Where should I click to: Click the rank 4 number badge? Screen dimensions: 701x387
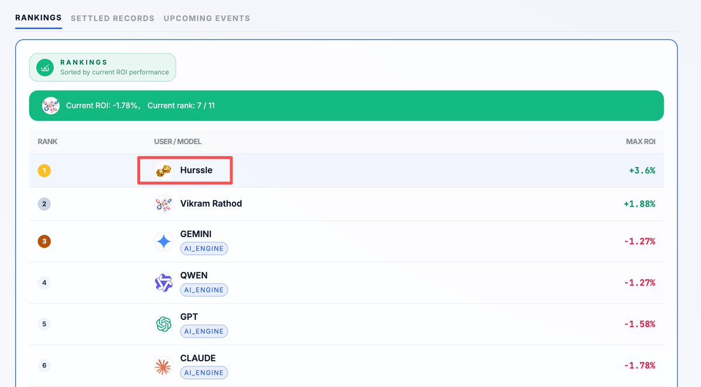click(x=44, y=283)
